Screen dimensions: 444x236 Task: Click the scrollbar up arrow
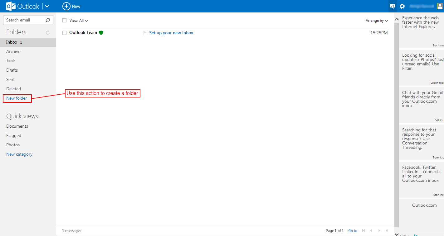397,19
